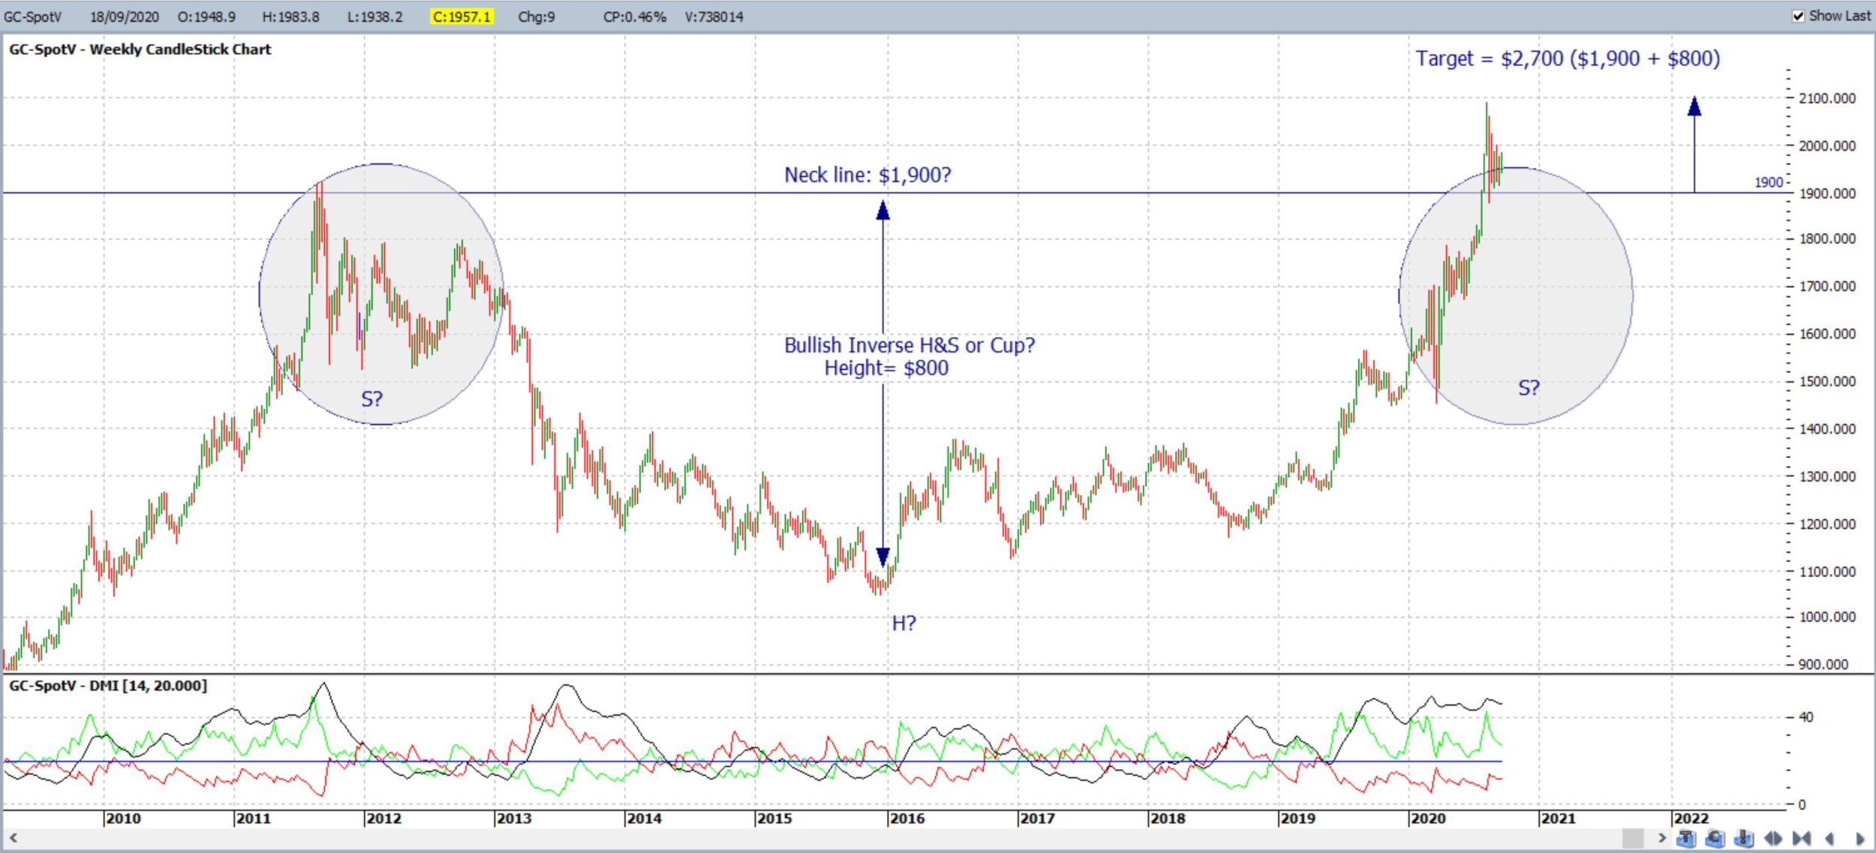This screenshot has height=853, width=1876.
Task: Click the left 'S?' shoulder label
Action: [371, 399]
